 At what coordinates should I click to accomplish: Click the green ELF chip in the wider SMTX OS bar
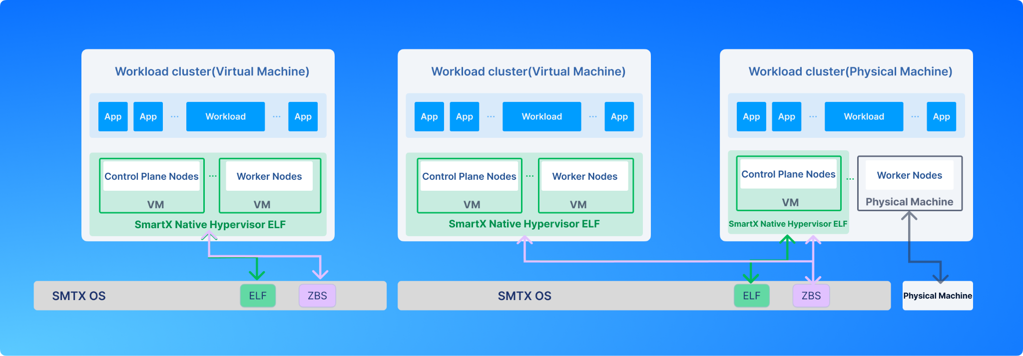coord(751,296)
